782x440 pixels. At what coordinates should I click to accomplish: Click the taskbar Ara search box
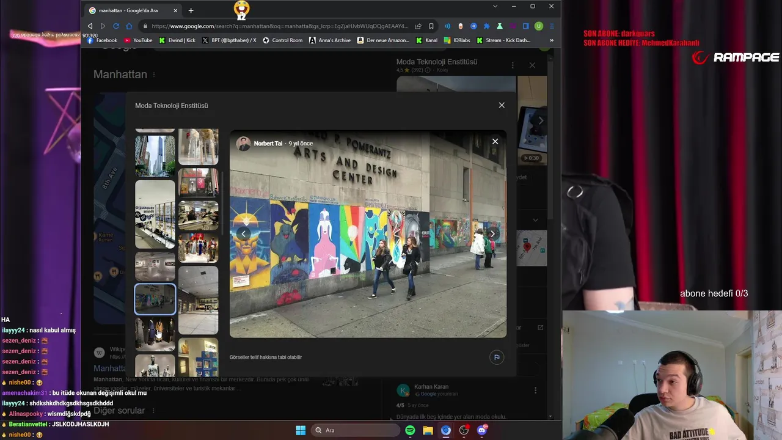tap(356, 430)
